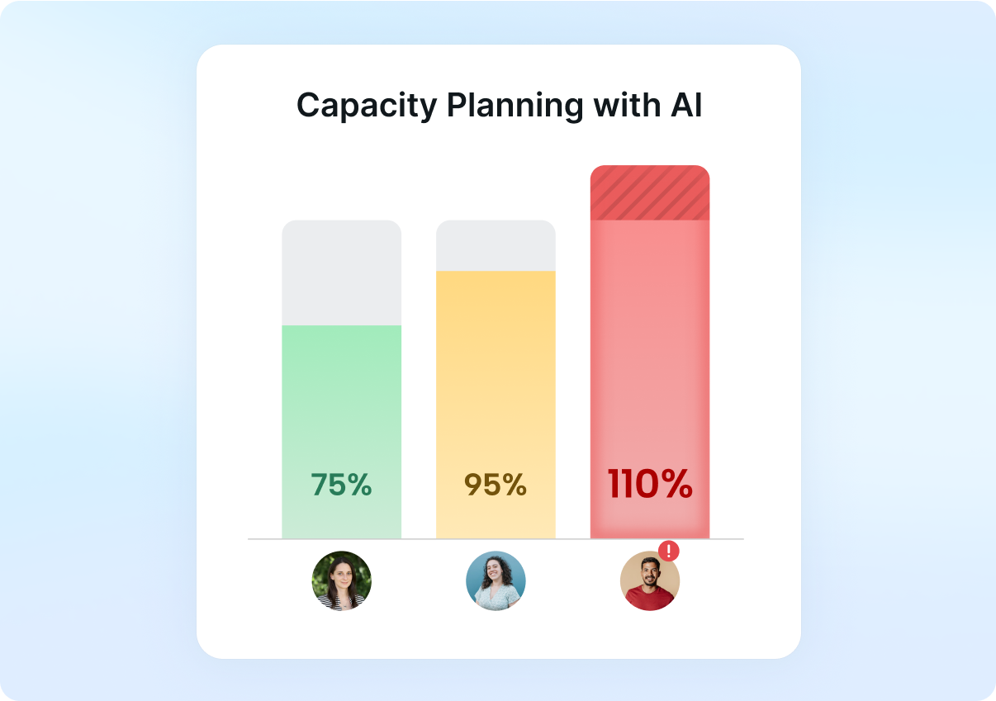Click the chart baseline under the bars
The image size is (996, 701).
(x=496, y=539)
